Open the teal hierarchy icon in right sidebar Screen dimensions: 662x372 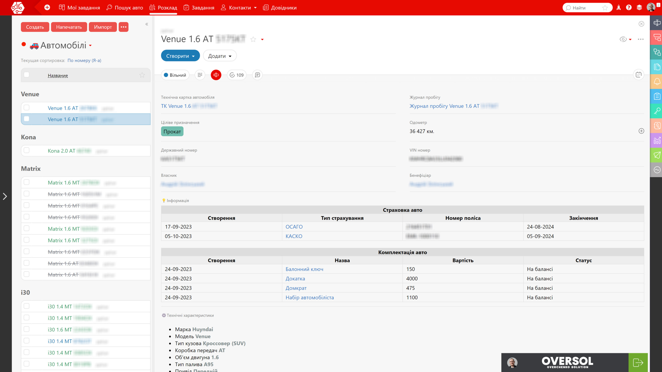click(x=657, y=52)
